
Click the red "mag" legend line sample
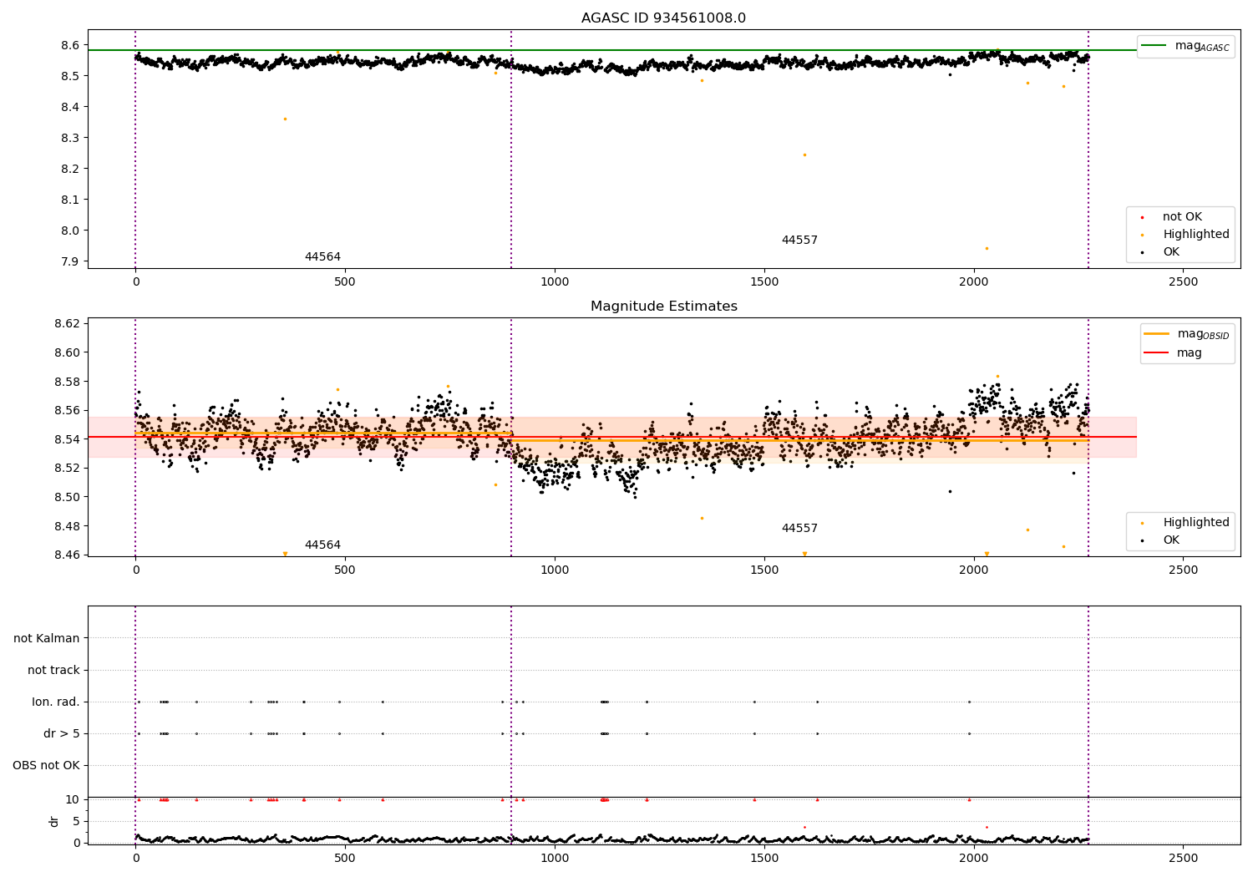[x=1156, y=352]
